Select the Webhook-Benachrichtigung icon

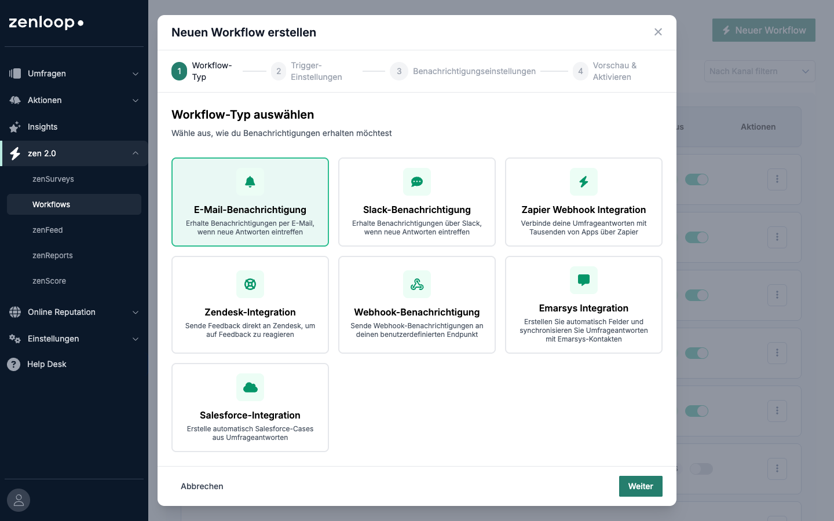click(x=417, y=284)
